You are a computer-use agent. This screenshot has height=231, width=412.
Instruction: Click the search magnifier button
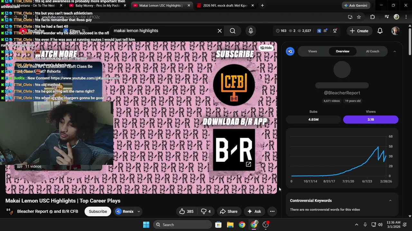(232, 31)
